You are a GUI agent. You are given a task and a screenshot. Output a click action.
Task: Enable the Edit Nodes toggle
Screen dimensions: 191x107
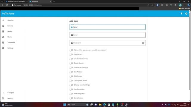pyautogui.click(x=71, y=76)
